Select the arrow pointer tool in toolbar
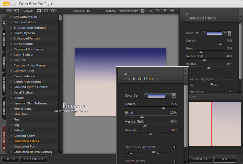This screenshot has width=243, height=164. [151, 11]
